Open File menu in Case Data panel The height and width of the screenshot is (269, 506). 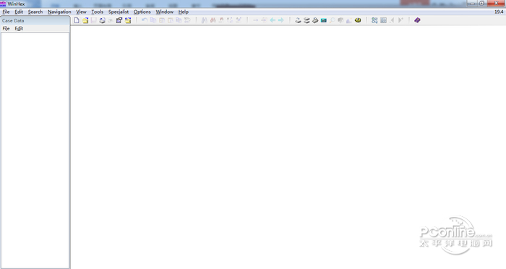[x=6, y=28]
